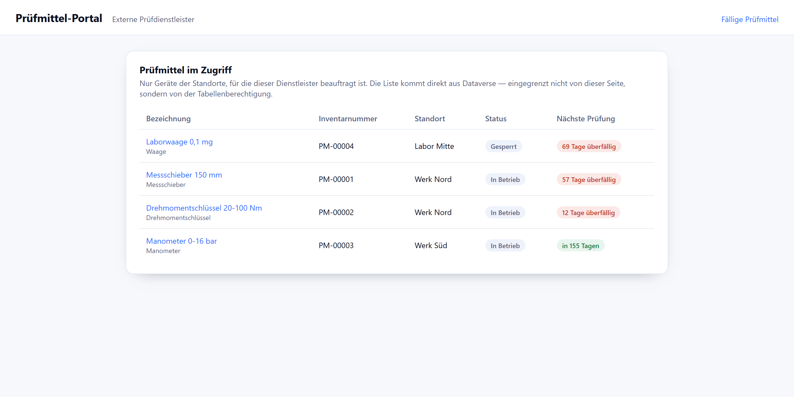
Task: Click the Prüfmittel-Portal site title
Action: click(x=59, y=18)
